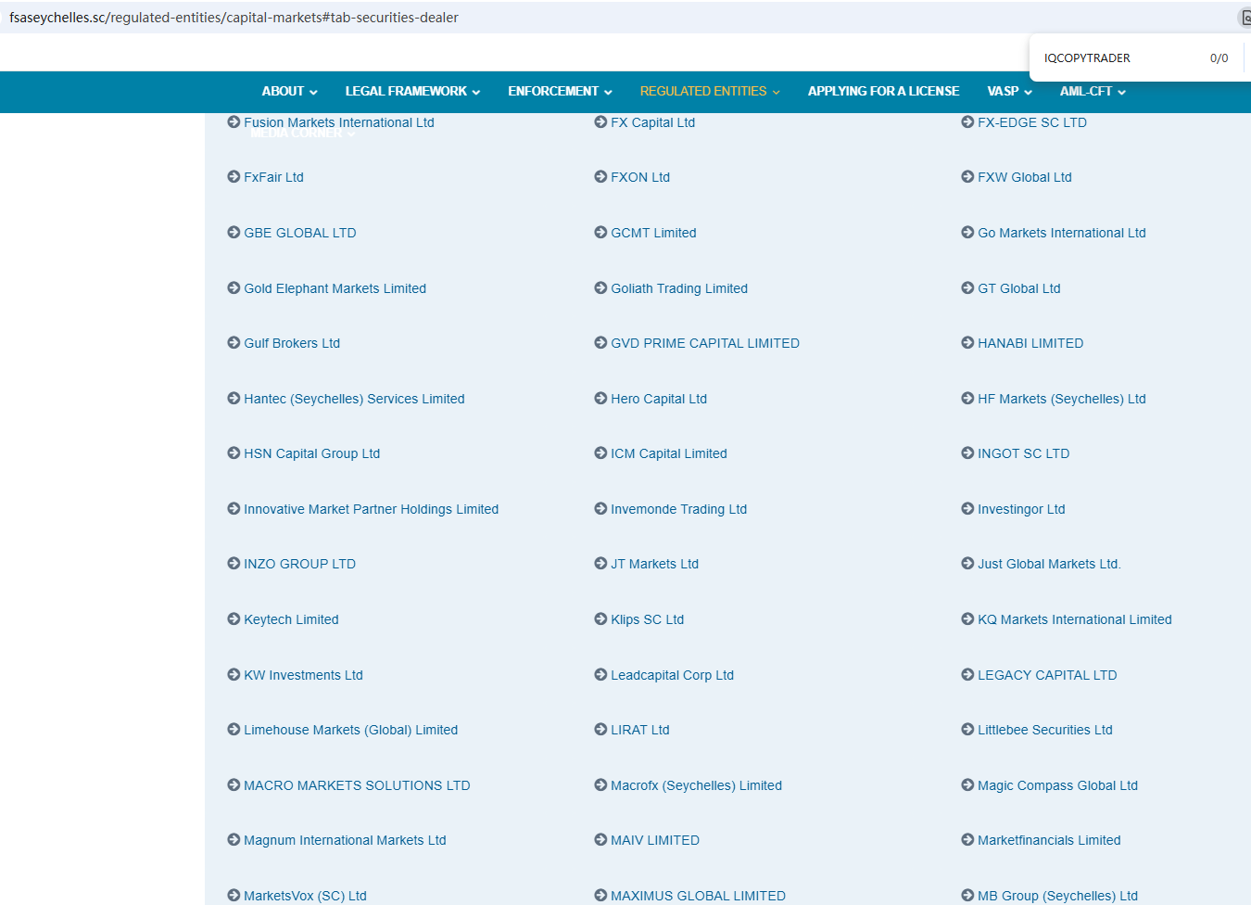Click the Littlebee Securities Ltd text
The height and width of the screenshot is (905, 1251).
tap(1045, 730)
